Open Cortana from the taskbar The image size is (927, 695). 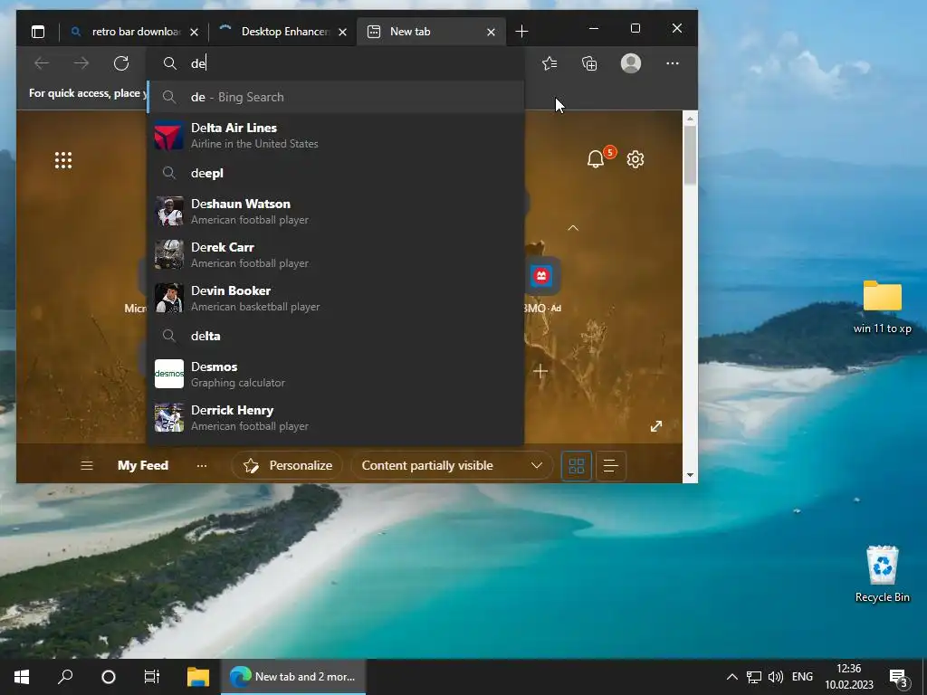tap(109, 677)
